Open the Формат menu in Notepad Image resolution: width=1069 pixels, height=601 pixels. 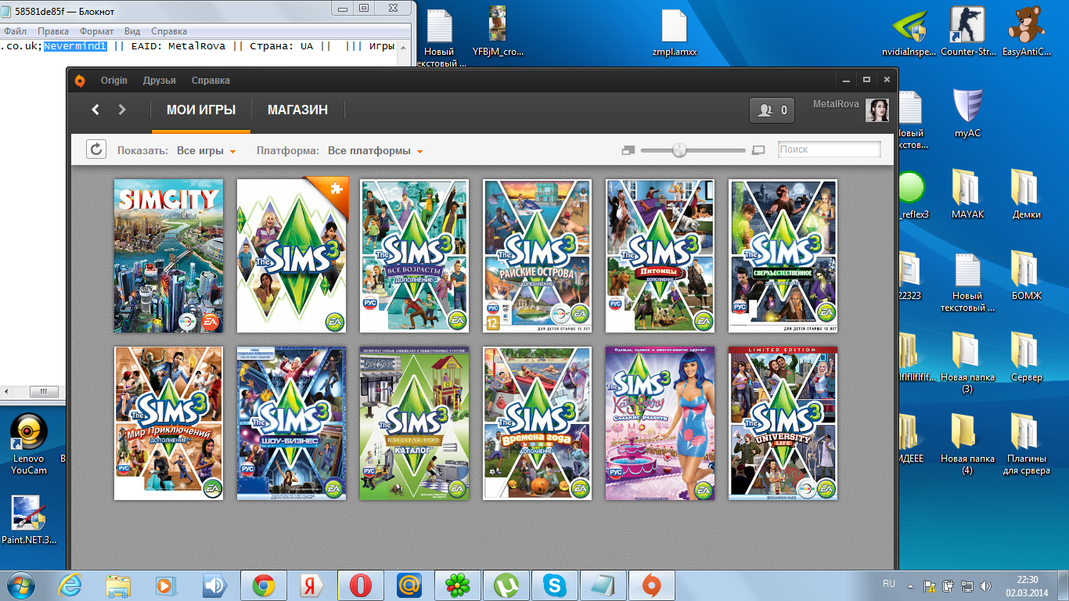(x=97, y=31)
